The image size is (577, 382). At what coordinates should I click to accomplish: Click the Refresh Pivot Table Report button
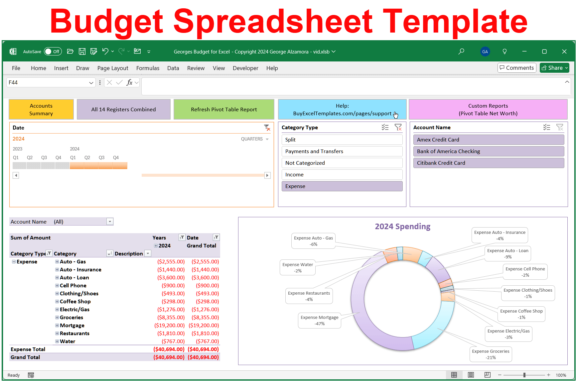(x=223, y=109)
